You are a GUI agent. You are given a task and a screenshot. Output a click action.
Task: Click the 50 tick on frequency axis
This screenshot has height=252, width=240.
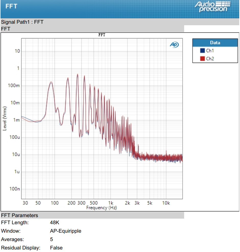[38, 203]
